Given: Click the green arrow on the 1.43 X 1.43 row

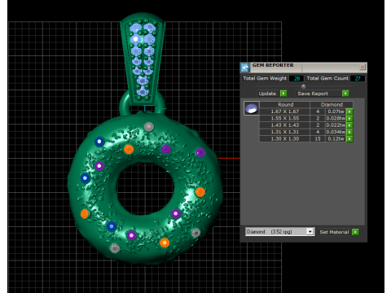Looking at the screenshot, I should point(349,125).
